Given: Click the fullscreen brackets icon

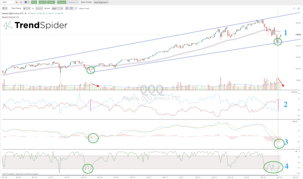Looking at the screenshot, I should (294, 9).
